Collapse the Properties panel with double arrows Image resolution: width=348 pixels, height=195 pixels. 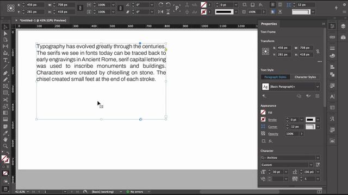[x=324, y=24]
